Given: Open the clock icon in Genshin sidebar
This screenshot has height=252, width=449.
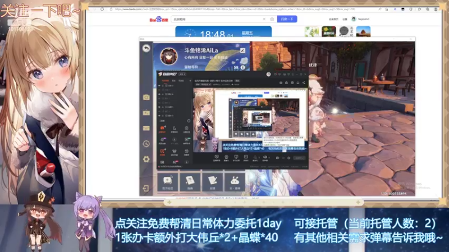Looking at the screenshot, I should [146, 143].
